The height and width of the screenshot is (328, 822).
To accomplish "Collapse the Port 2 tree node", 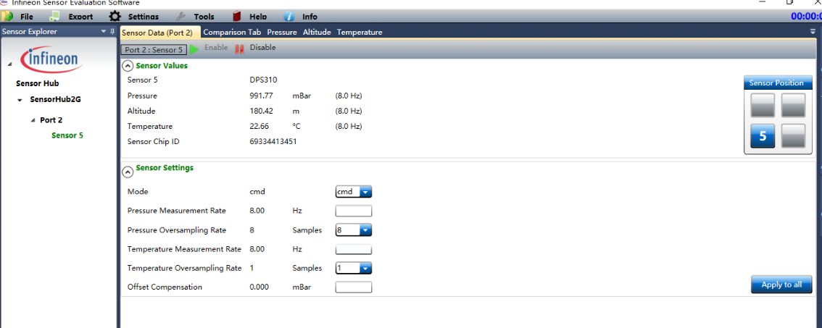I will tap(33, 120).
